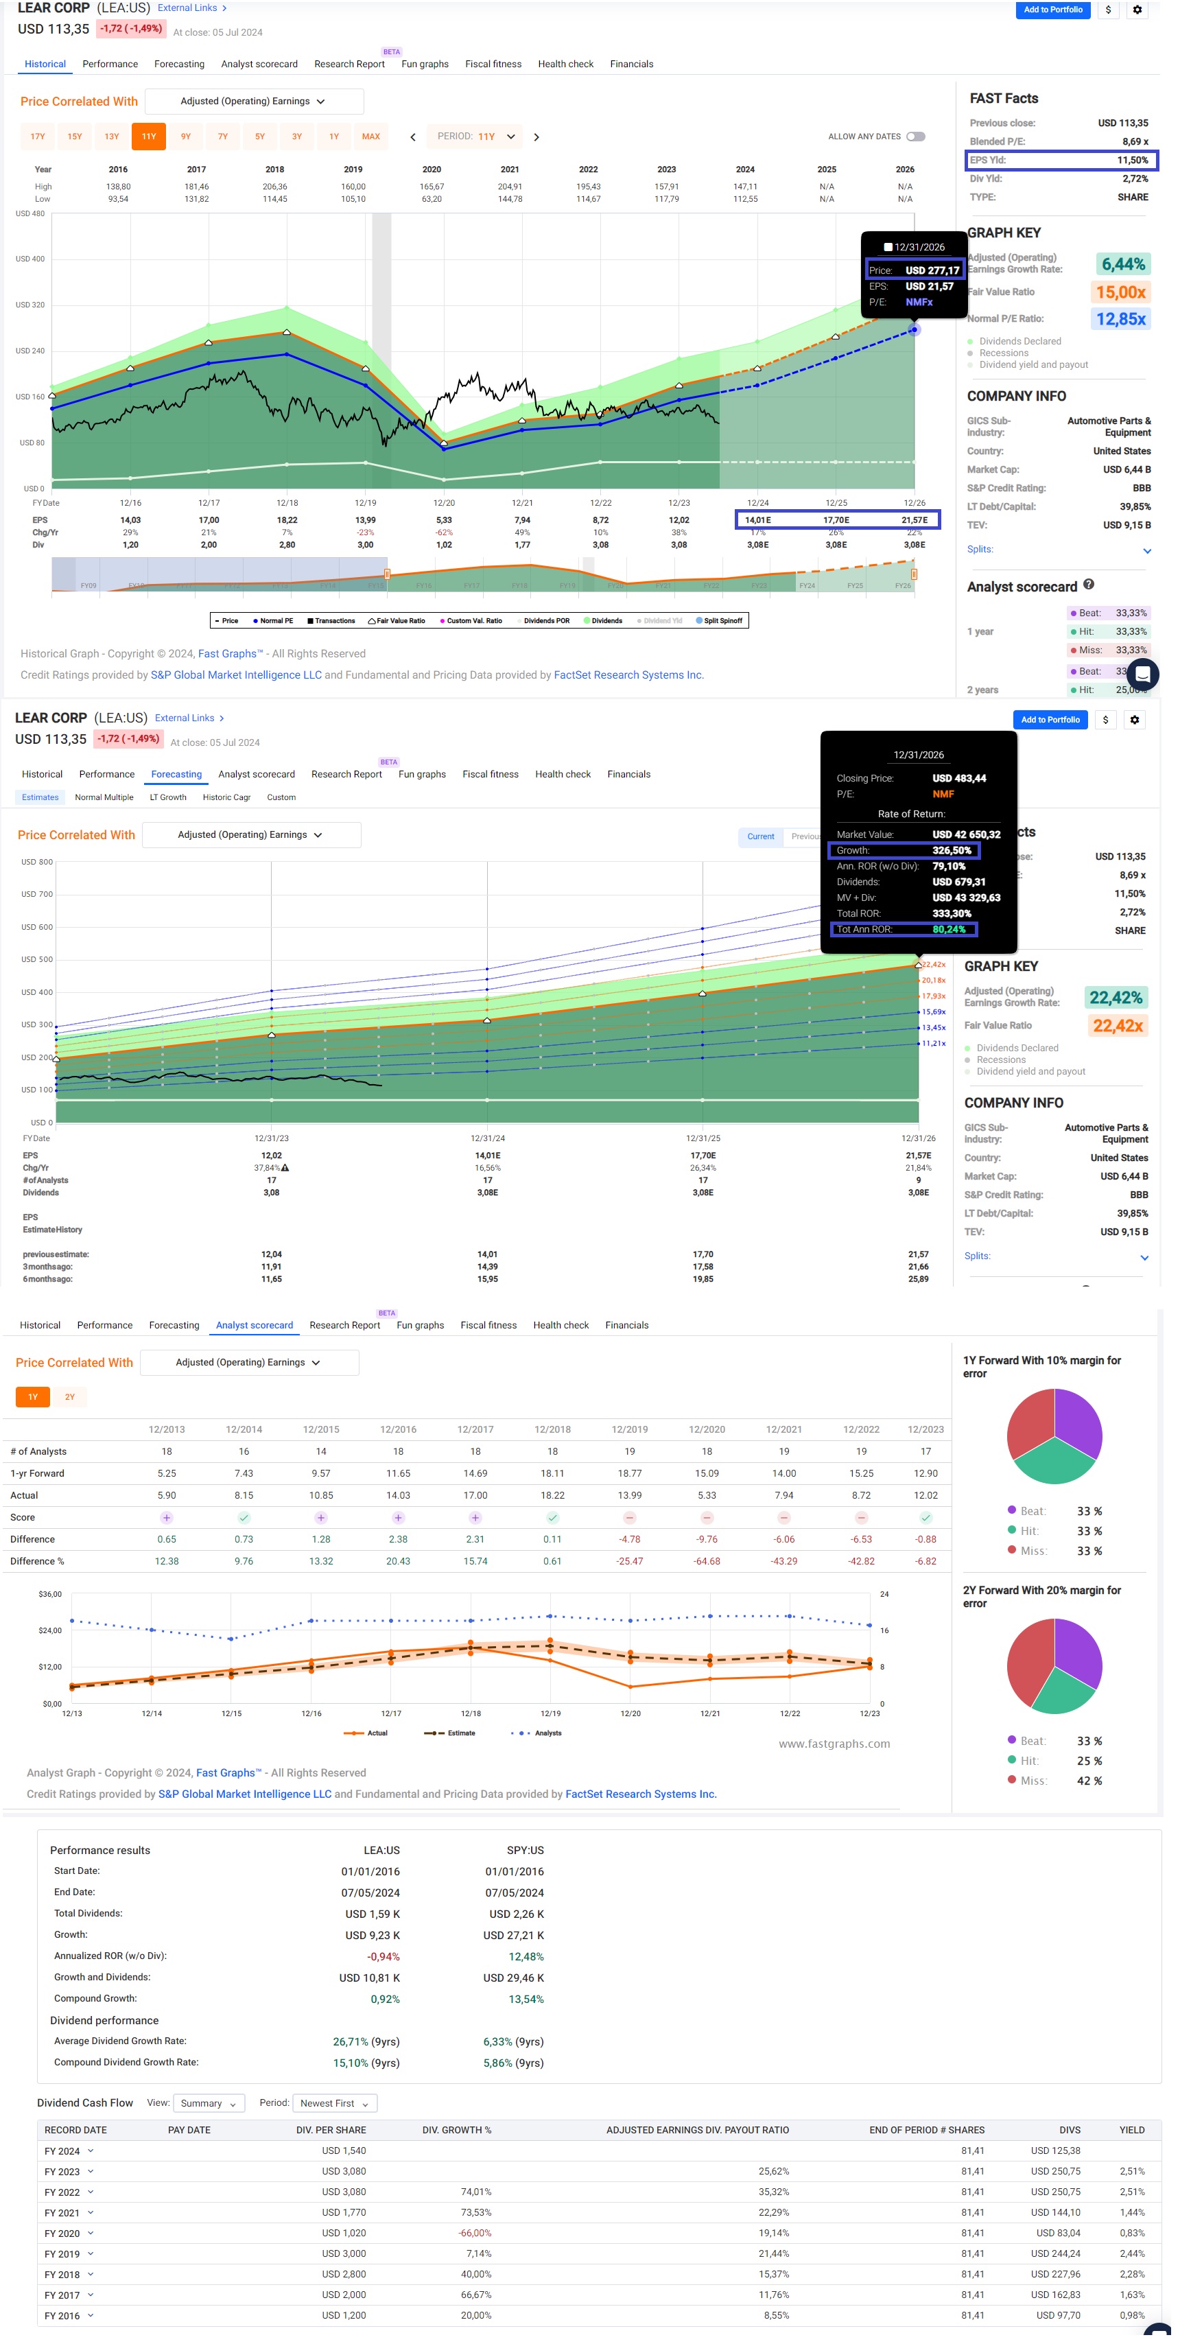Click dollar icon above the Forecasting sub-tabs
This screenshot has height=2344, width=1191.
1105,720
